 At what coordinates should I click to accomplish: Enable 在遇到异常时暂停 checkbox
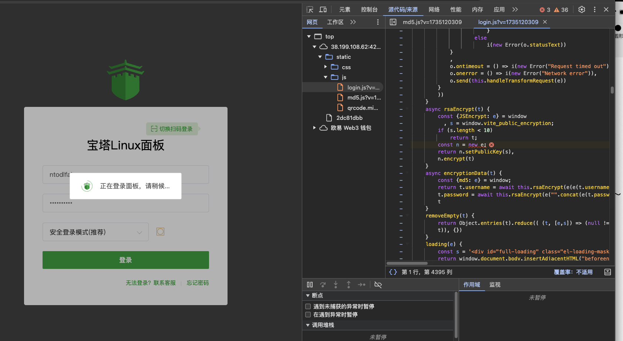(x=308, y=314)
